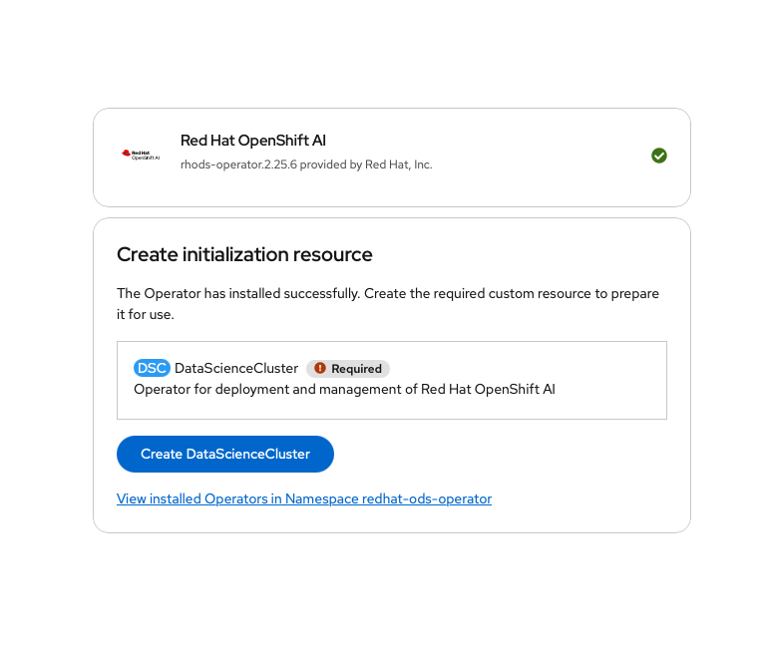Click the Create initialization resource heading
This screenshot has height=653, width=764.
tap(244, 254)
